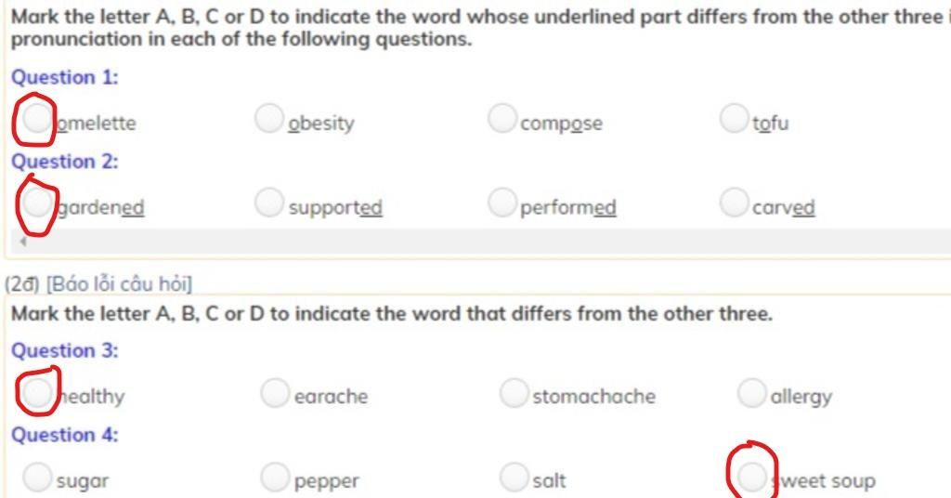
Task: Select the 'carved' option
Action: coord(734,202)
